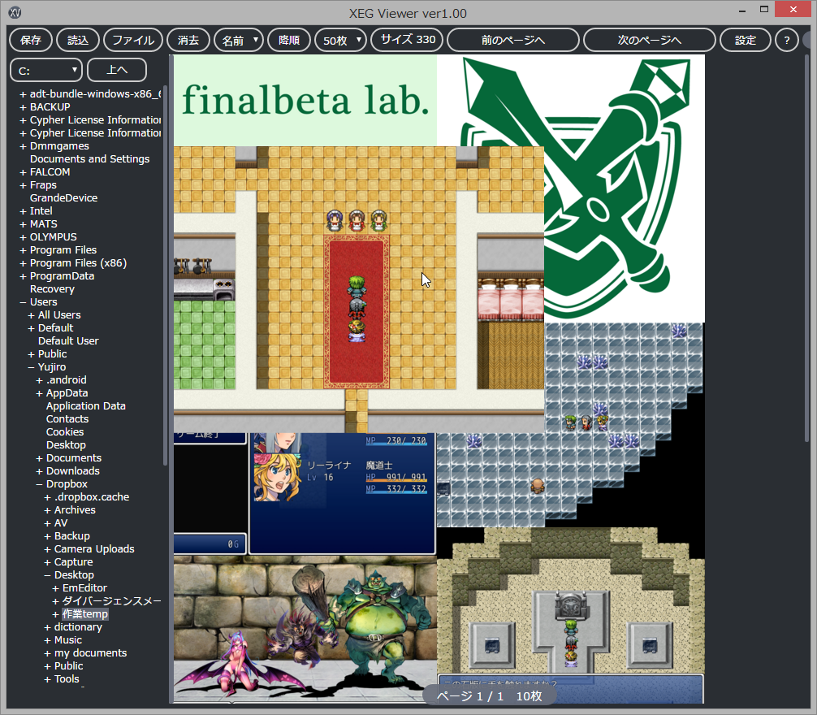
Task: Expand the FALCOM folder
Action: pos(23,172)
